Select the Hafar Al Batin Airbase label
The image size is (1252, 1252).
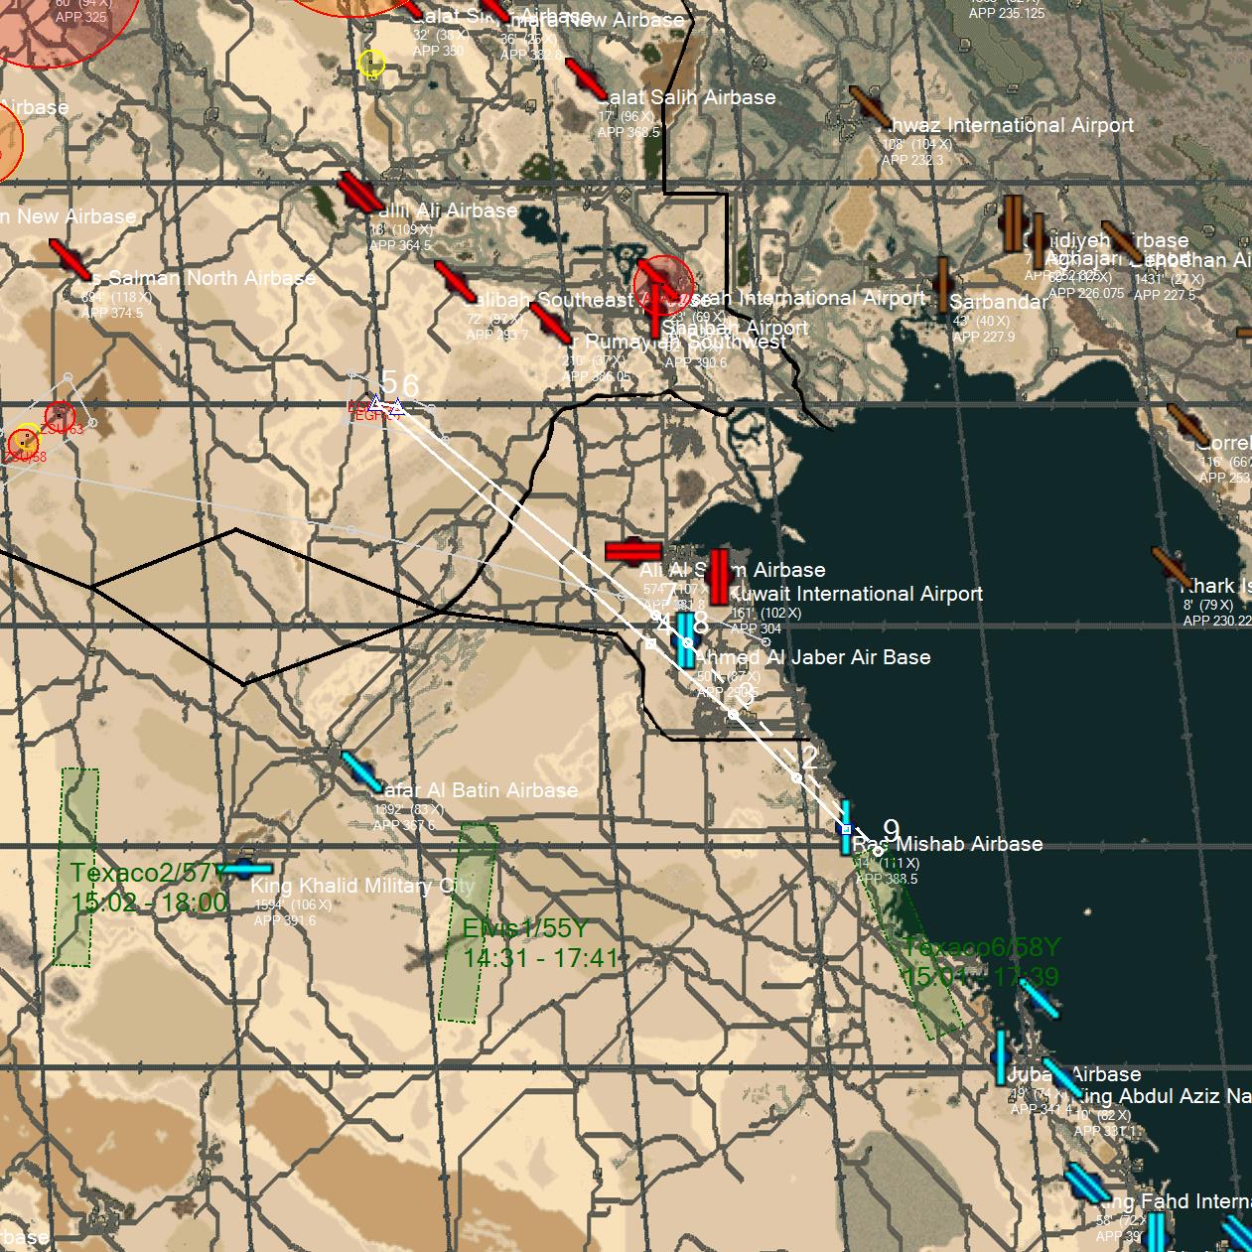(x=477, y=790)
